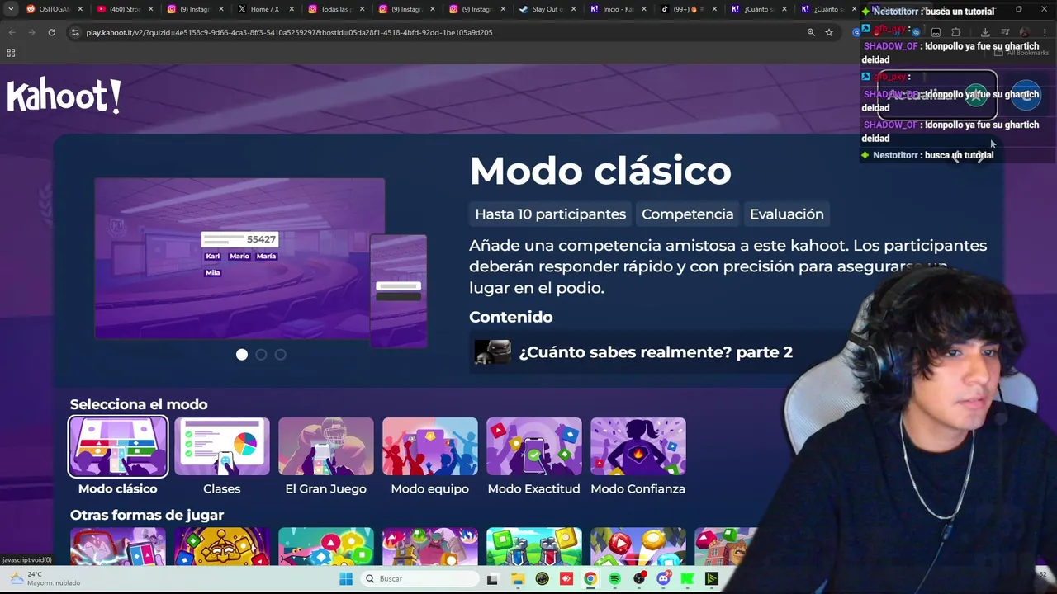
Task: Click the ¿Cuánto sabes realmente? parte 2 title
Action: pyautogui.click(x=656, y=352)
